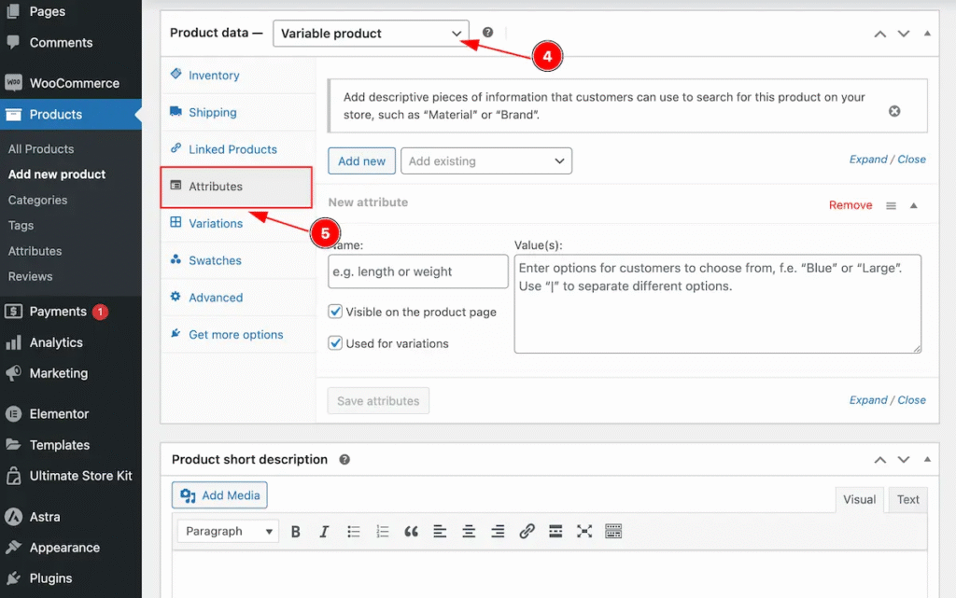Toggle Used for variations checkbox
The height and width of the screenshot is (598, 956).
coord(335,343)
